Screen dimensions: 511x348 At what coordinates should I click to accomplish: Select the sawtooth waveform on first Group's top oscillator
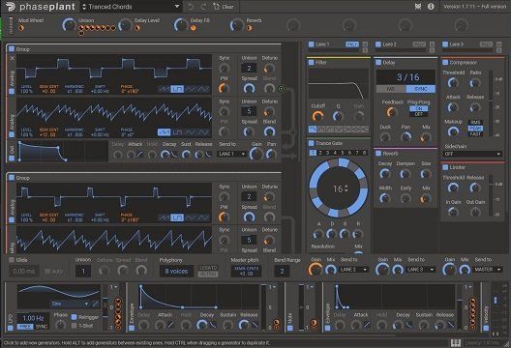coord(164,89)
